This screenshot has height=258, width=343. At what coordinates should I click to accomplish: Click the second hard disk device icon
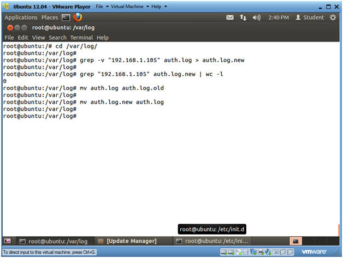pyautogui.click(x=231, y=252)
